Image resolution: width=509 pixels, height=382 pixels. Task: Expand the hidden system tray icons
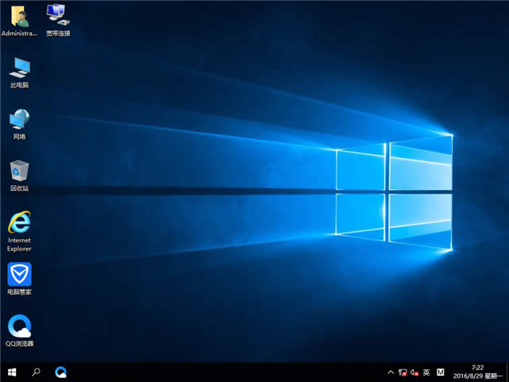click(390, 372)
